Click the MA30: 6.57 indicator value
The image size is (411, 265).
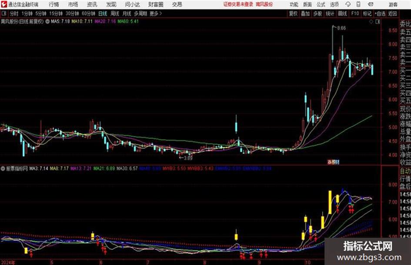(x=127, y=168)
